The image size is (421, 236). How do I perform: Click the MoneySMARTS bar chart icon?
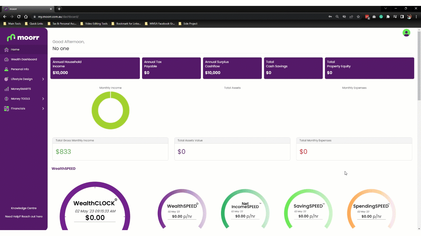click(x=6, y=89)
